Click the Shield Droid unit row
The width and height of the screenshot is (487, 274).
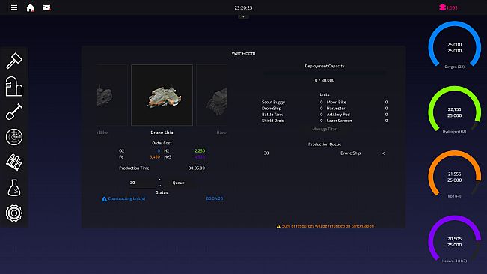pyautogui.click(x=292, y=121)
